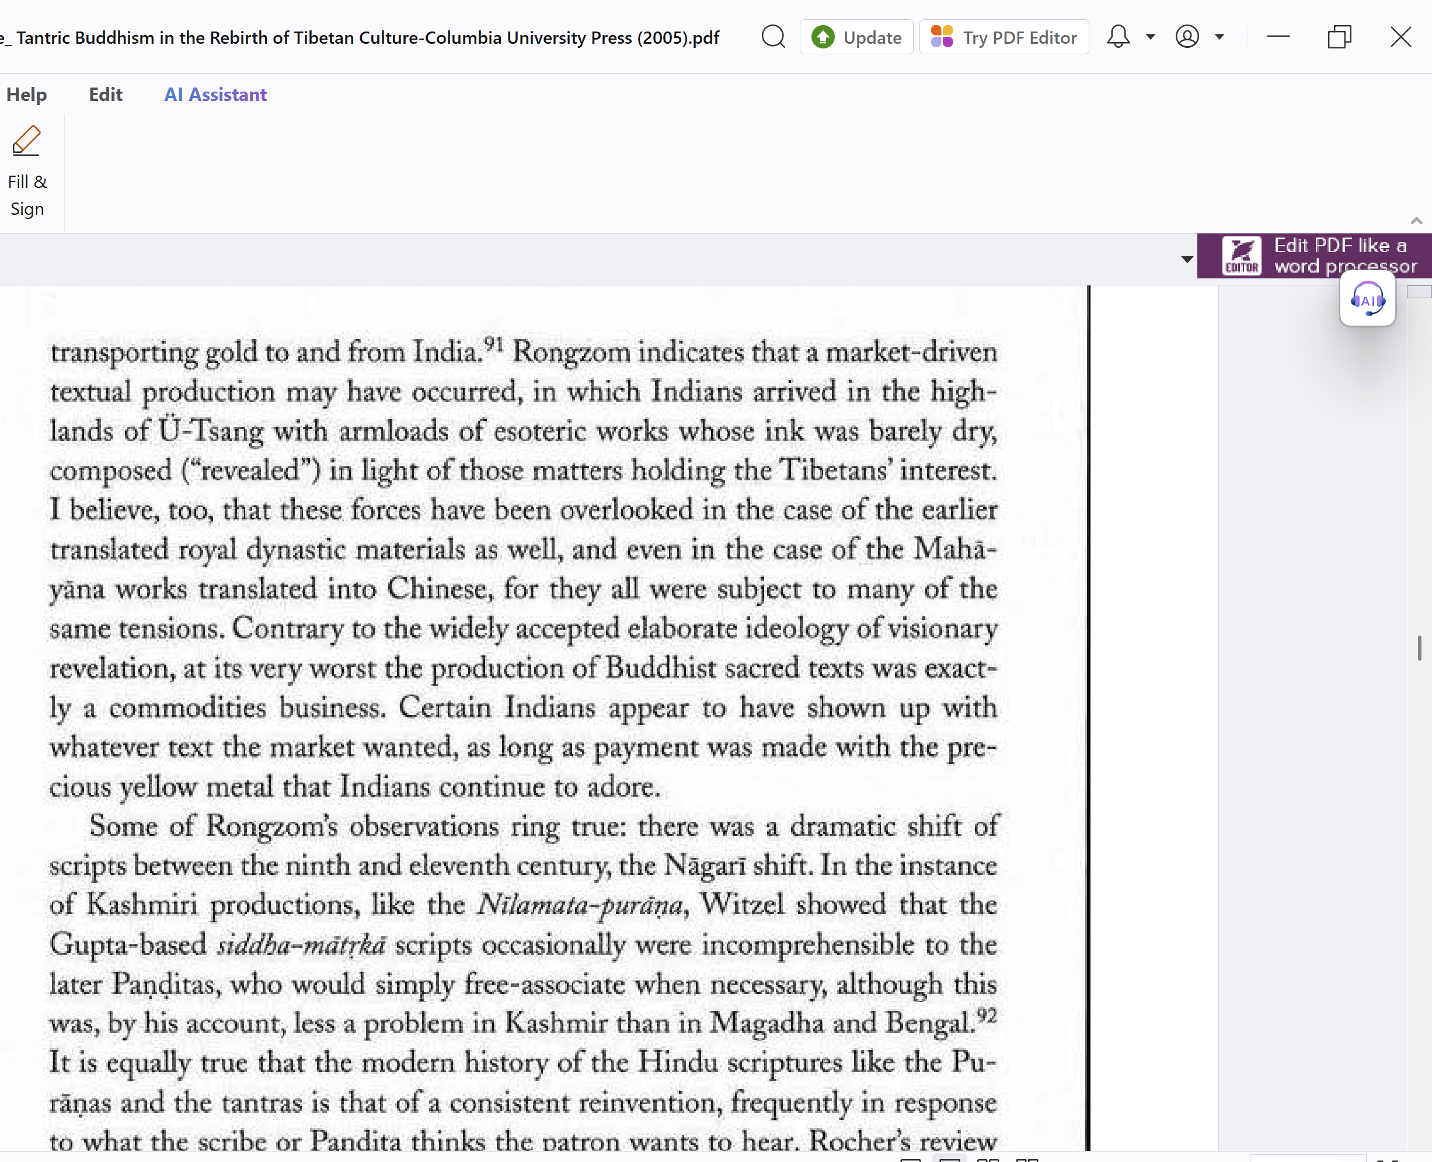Screen dimensions: 1432x1162
Task: Expand the notification bell dropdown arrow
Action: click(1150, 37)
